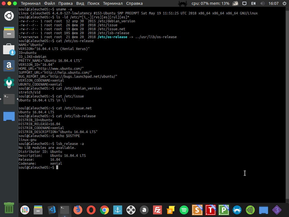
Task: Open the Поиск menu
Action: 93,3
